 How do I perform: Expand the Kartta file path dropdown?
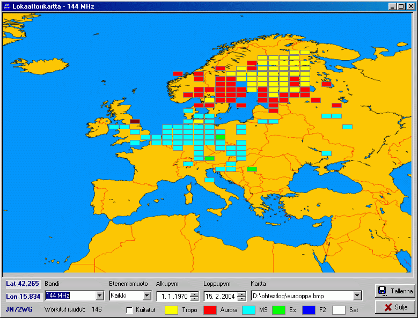[x=357, y=295]
